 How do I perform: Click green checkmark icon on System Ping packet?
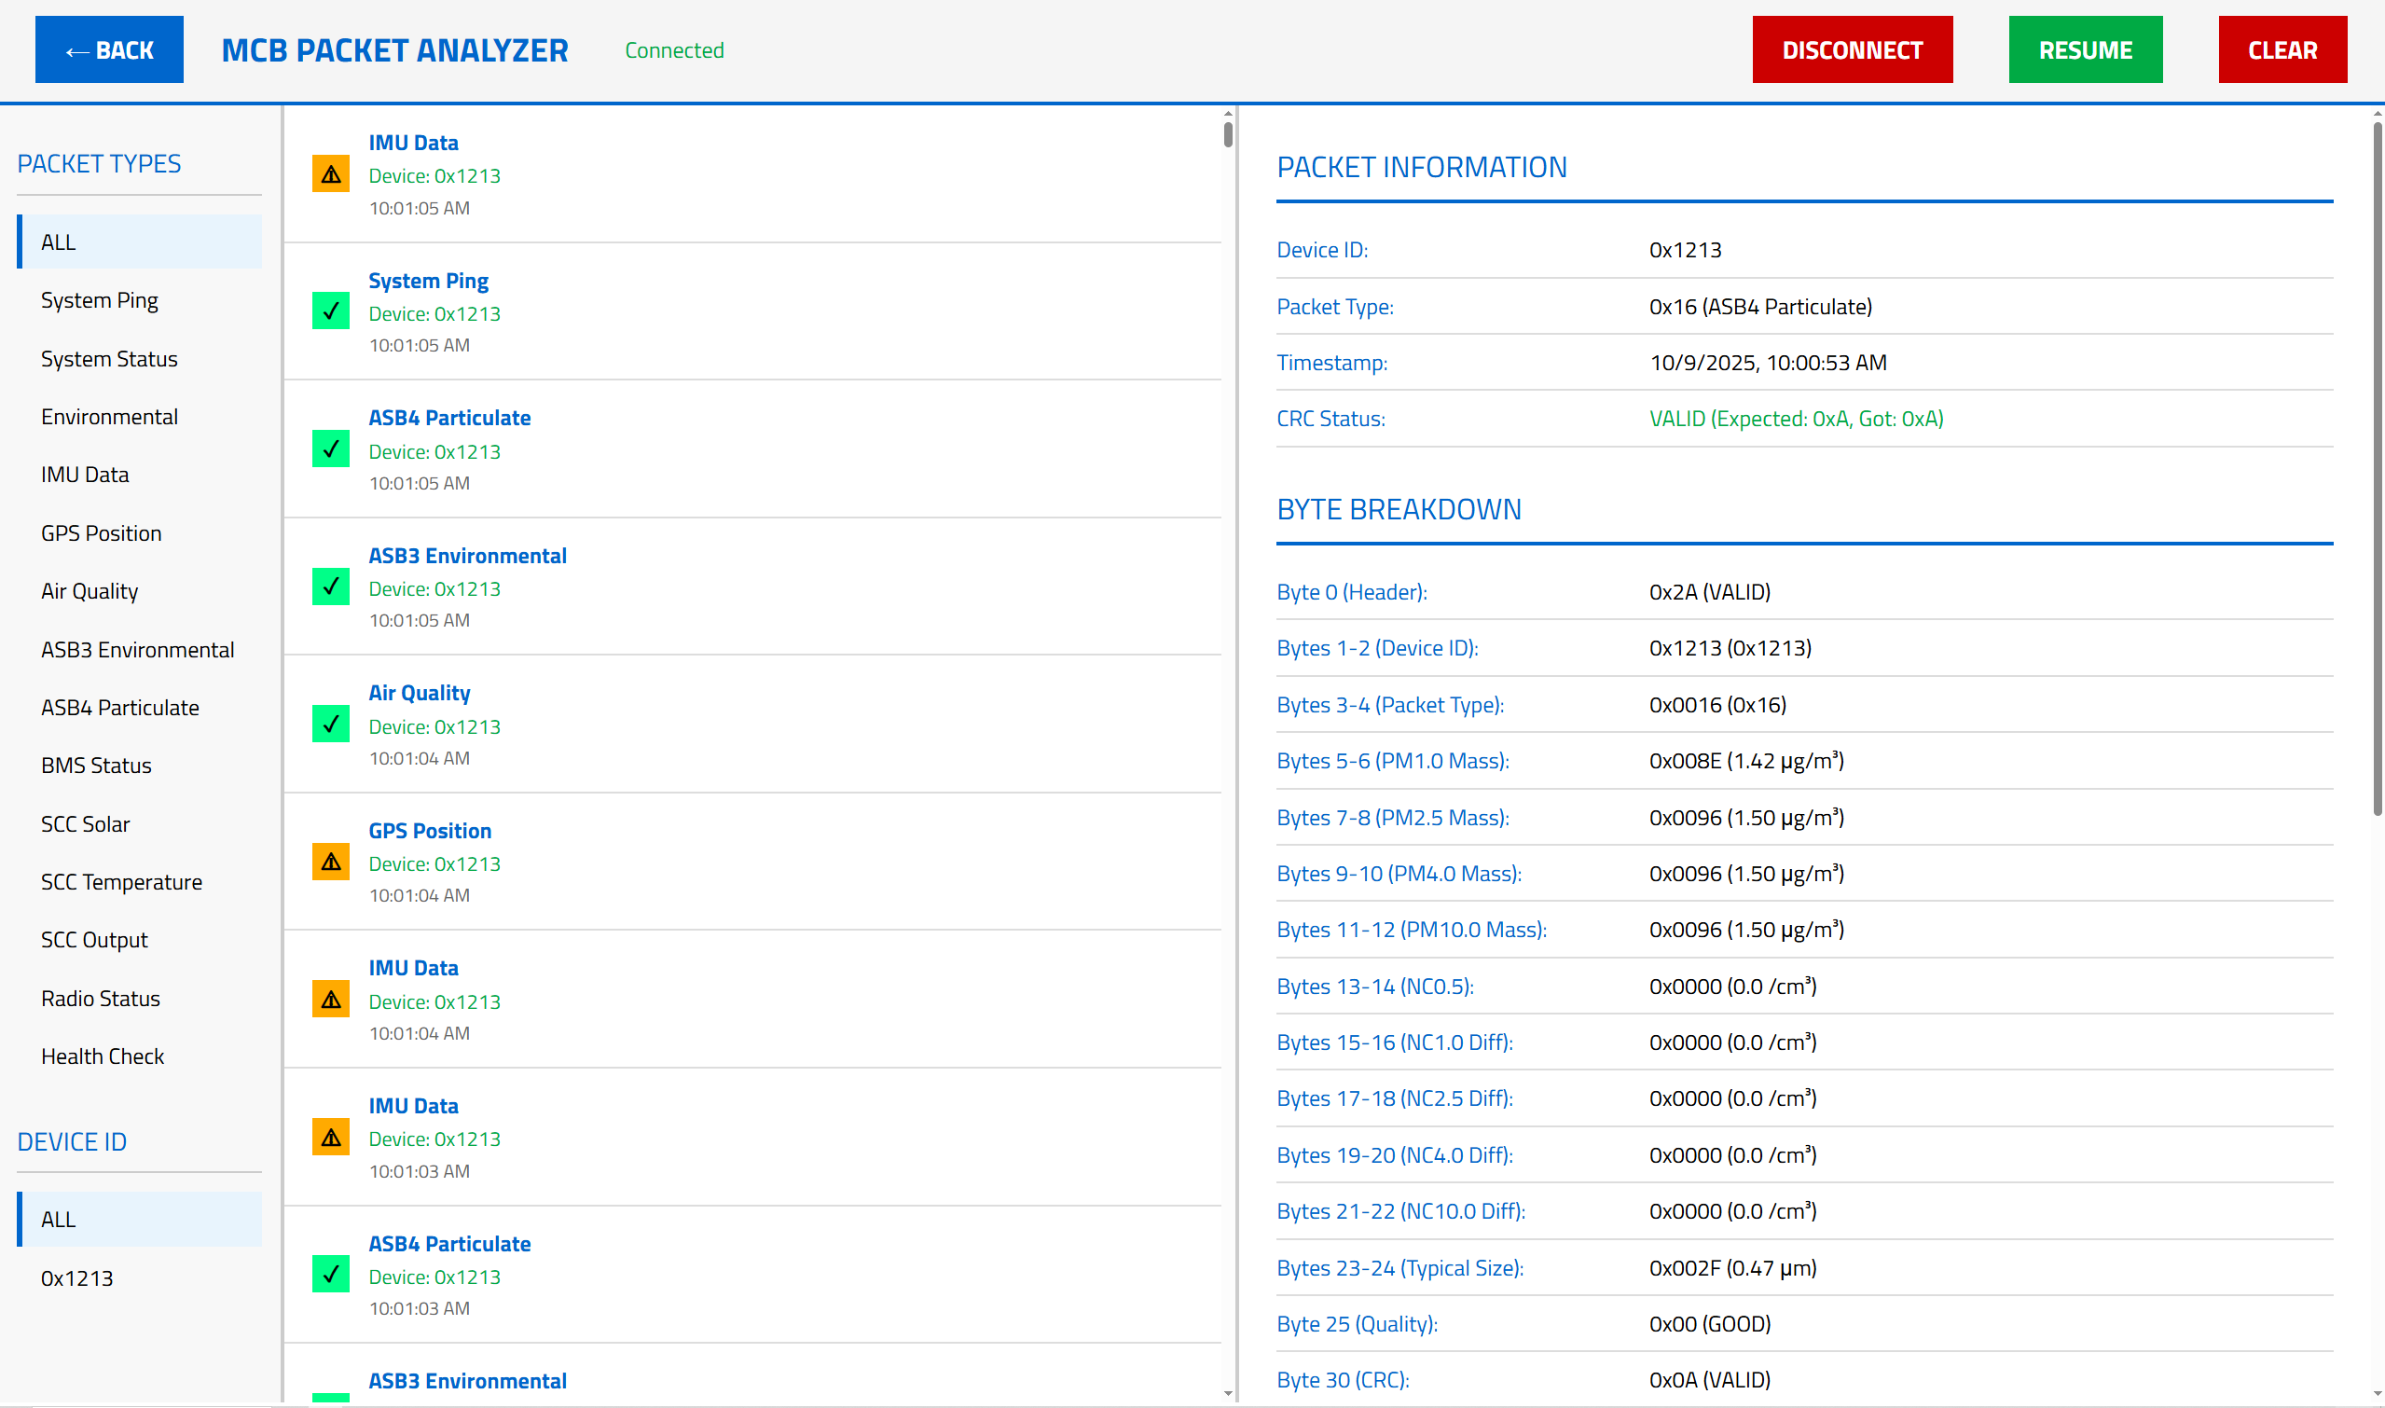pyautogui.click(x=330, y=311)
